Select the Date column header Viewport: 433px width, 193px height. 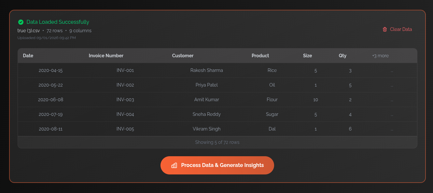28,56
